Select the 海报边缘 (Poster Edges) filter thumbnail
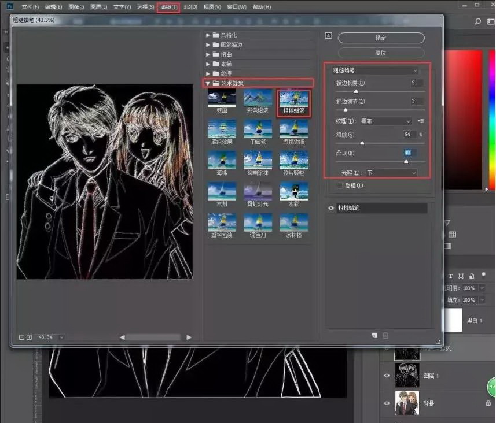This screenshot has height=423, width=496. [x=294, y=128]
